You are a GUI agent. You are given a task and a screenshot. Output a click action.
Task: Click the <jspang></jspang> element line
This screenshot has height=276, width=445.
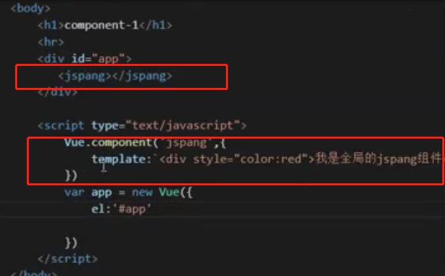point(115,76)
